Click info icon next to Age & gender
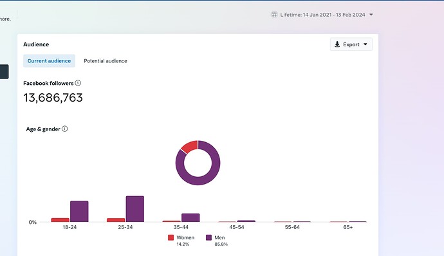The image size is (444, 256). click(64, 129)
